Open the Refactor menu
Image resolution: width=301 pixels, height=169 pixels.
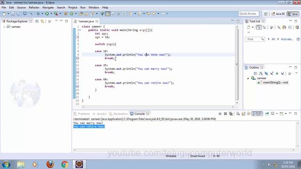point(34,8)
